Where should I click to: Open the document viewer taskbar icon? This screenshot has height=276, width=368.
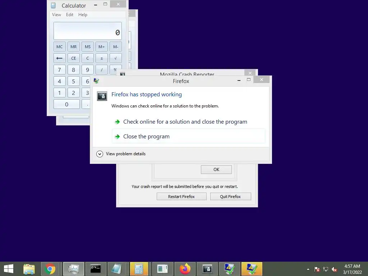(163, 269)
